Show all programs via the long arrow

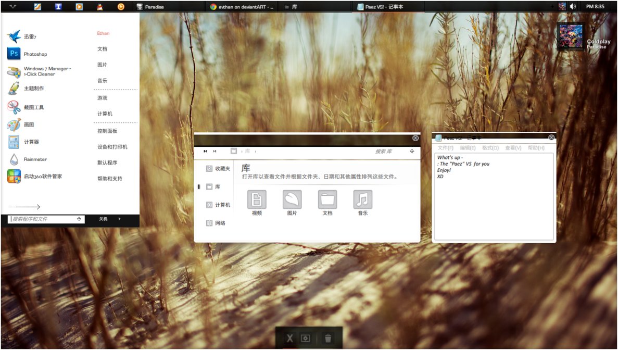tap(24, 207)
